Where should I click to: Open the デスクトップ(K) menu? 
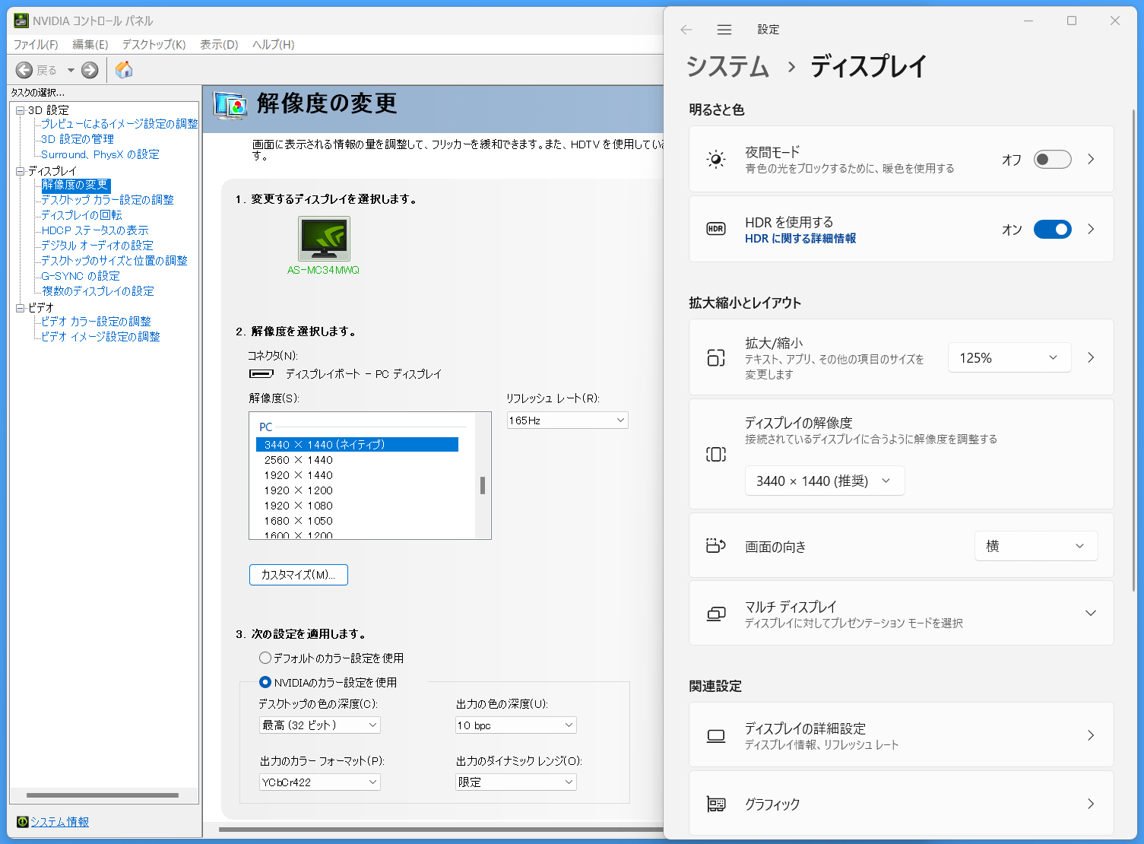154,44
